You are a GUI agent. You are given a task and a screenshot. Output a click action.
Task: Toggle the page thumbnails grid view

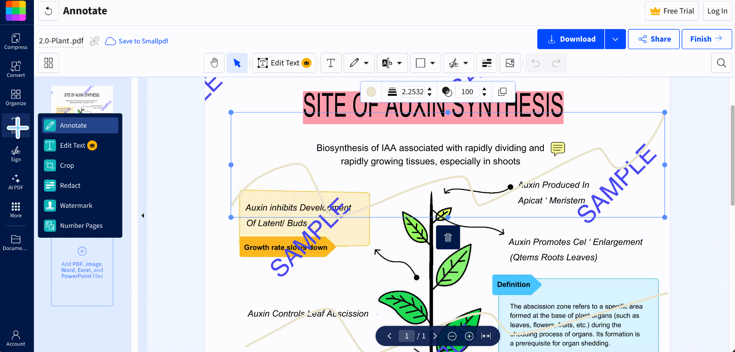48,63
